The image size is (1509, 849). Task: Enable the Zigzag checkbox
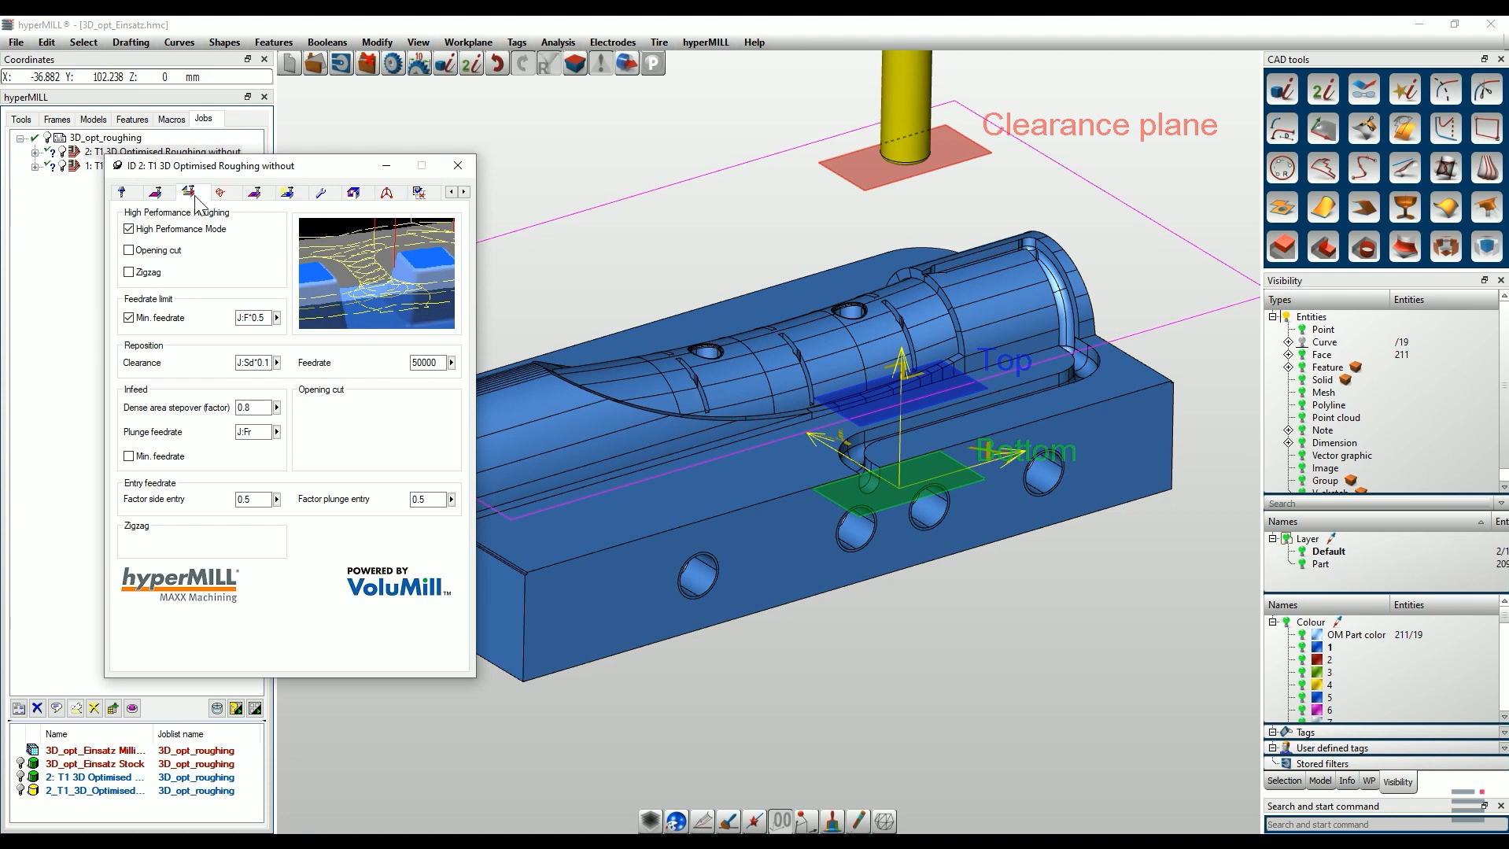[x=129, y=272]
